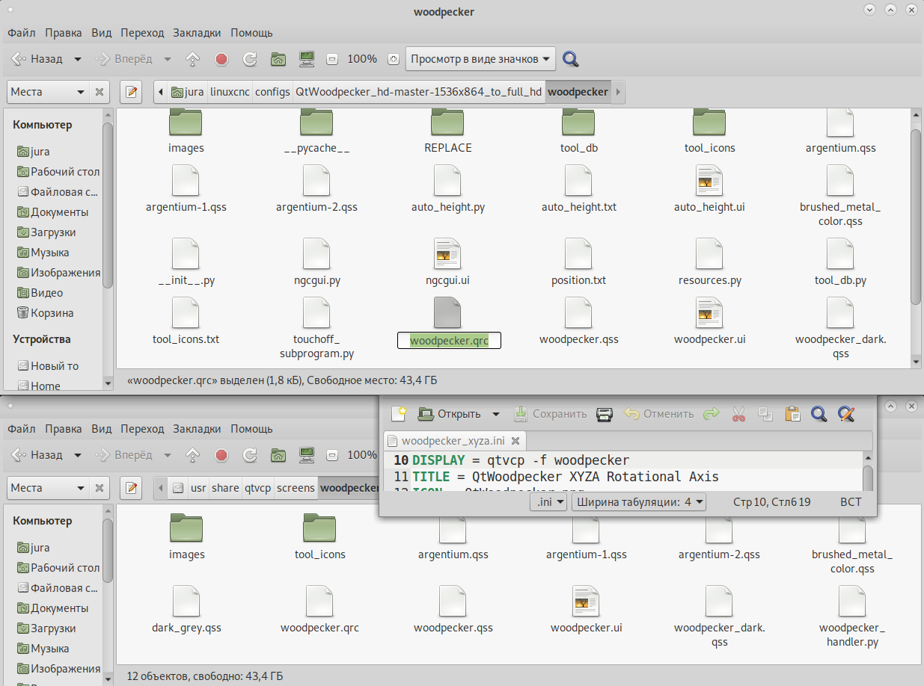This screenshot has height=686, width=924.
Task: Go to qtvcp in lower path bar
Action: tap(258, 488)
